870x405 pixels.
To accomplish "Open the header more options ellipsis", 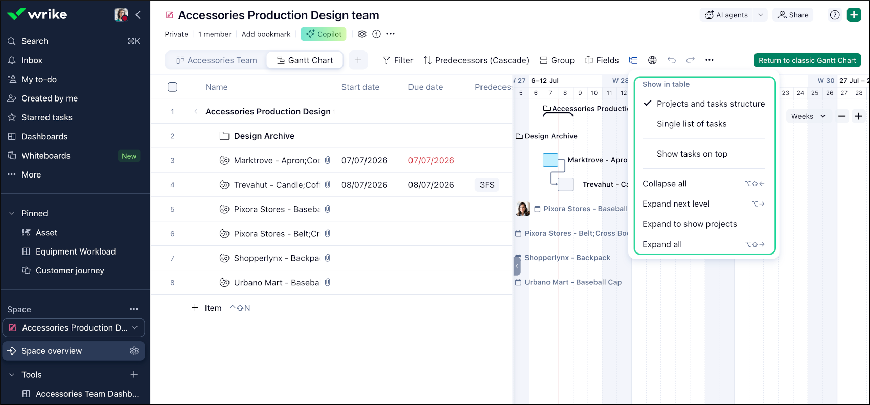I will (x=391, y=34).
